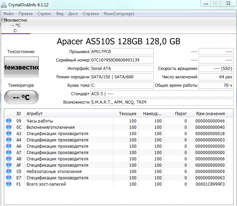
Task: Click the rotation speed field ---- (SSD)
Action: 216,68
